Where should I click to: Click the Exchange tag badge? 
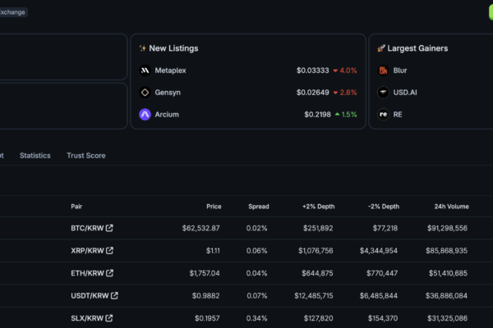pyautogui.click(x=12, y=12)
